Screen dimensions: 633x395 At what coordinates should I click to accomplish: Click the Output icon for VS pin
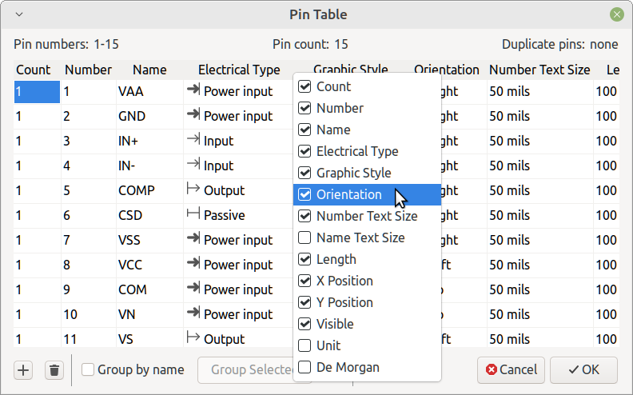(193, 337)
